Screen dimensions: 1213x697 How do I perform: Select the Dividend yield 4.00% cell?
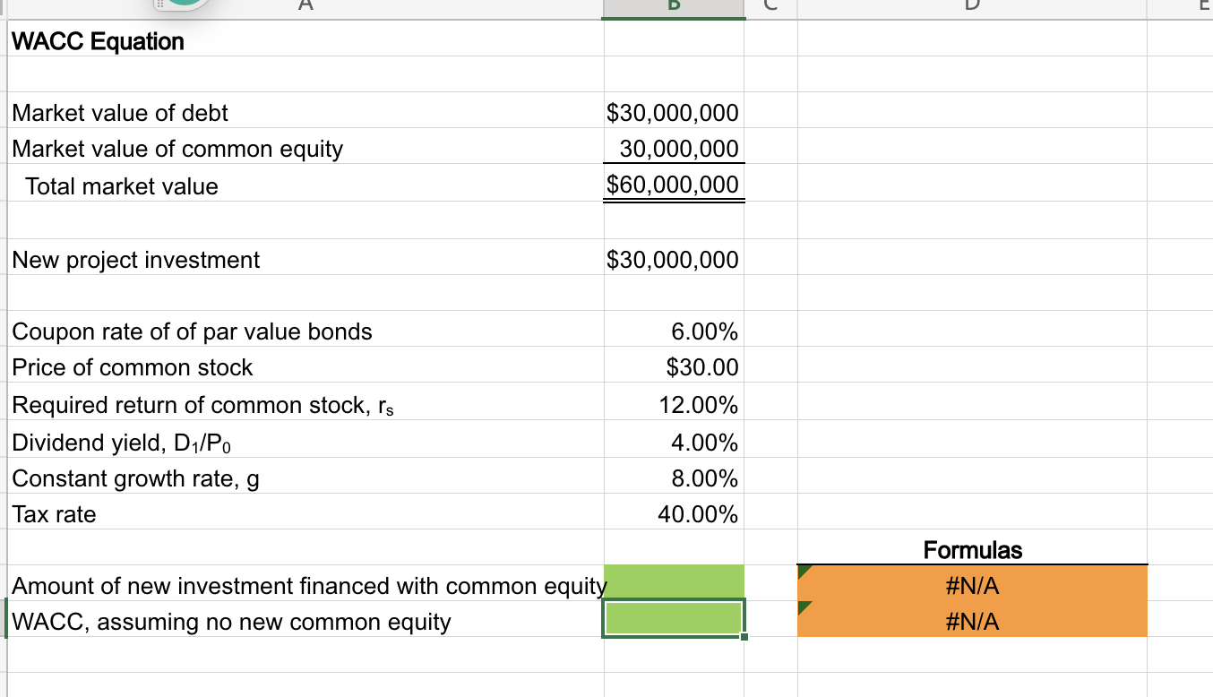pos(673,442)
